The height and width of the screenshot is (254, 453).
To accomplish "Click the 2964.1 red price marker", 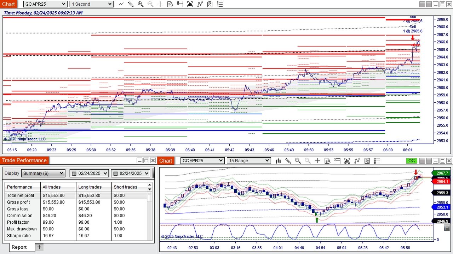I will (441, 182).
